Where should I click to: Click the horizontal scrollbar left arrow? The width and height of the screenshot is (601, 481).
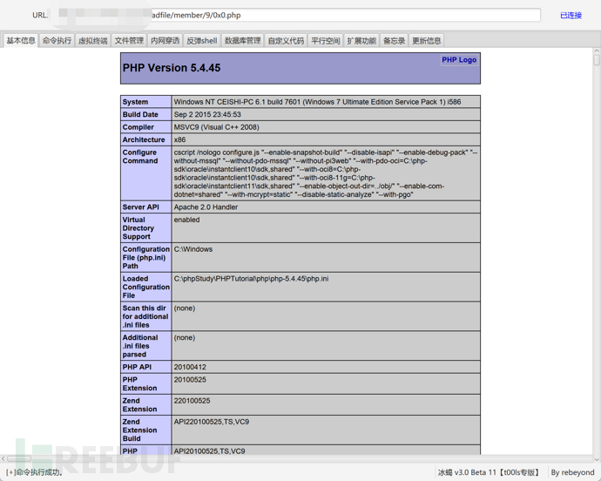point(4,458)
